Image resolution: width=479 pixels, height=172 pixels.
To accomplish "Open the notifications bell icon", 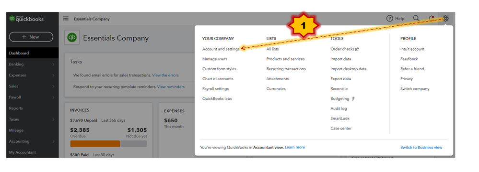I will (432, 19).
